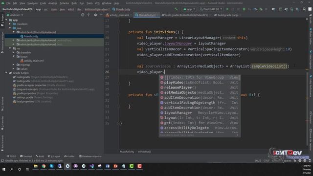Click Sync Project with Gradle Files icon
The image size is (313, 176).
click(x=286, y=9)
